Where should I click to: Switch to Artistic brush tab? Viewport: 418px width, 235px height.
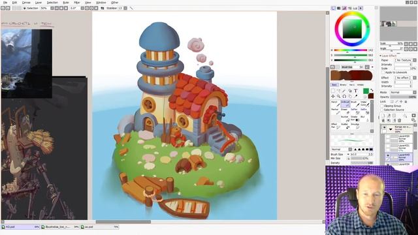click(361, 85)
